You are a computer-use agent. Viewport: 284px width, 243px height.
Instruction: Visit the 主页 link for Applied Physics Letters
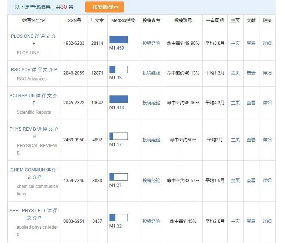point(235,221)
